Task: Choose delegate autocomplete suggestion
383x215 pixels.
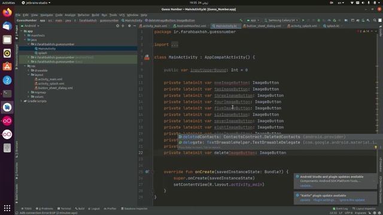Action: [x=280, y=142]
